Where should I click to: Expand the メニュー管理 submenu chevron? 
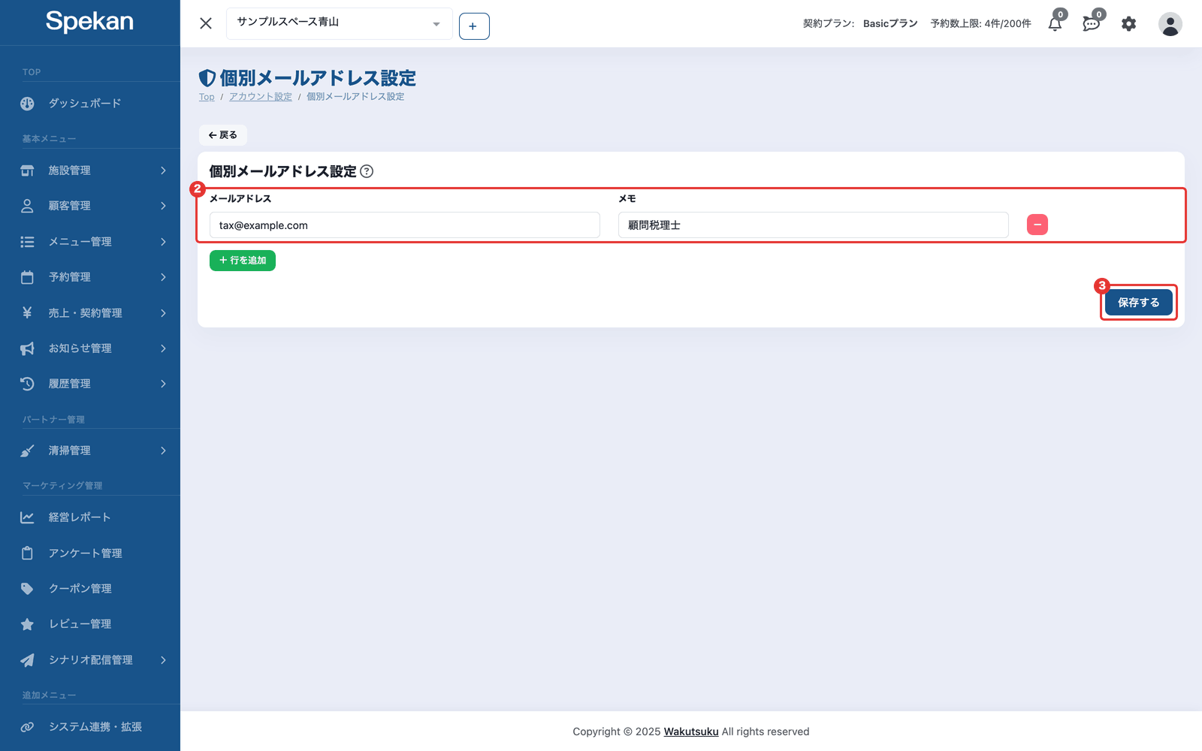(163, 242)
